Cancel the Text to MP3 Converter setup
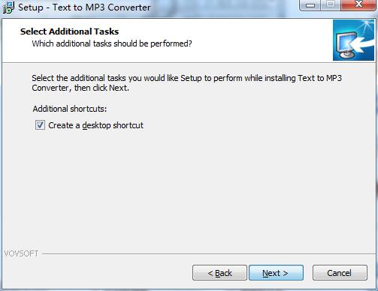 click(340, 273)
